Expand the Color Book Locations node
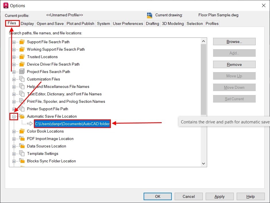 (x=14, y=131)
